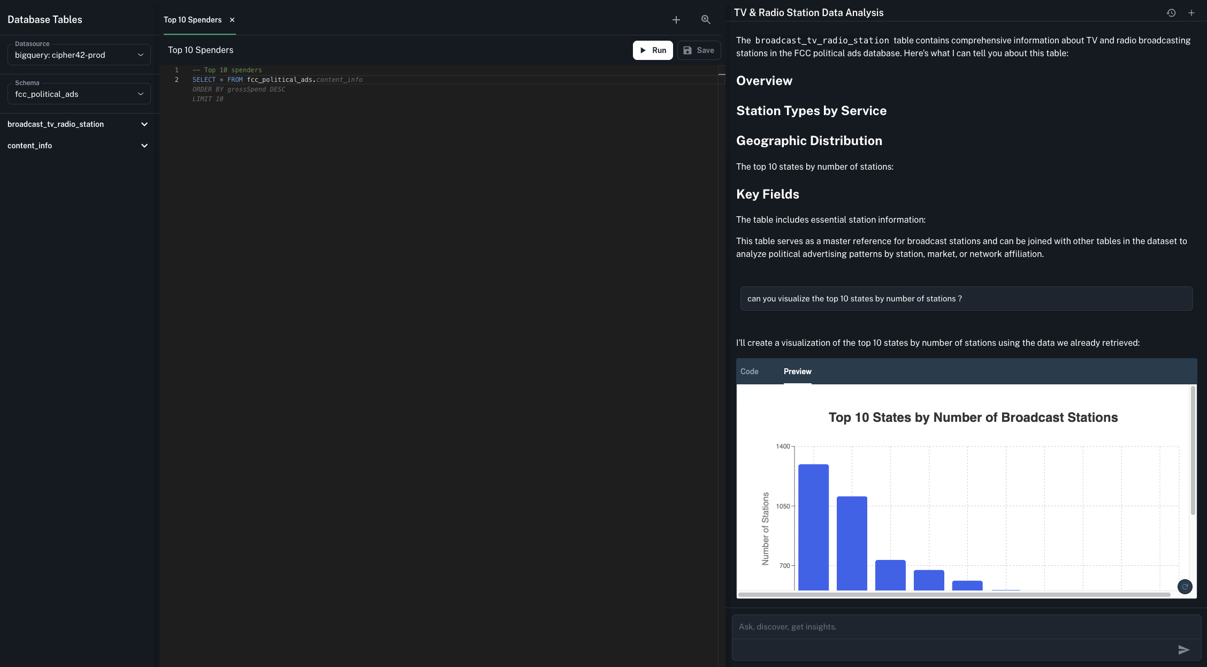Run the Top 10 Spenders query
This screenshot has width=1207, height=667.
[x=653, y=50]
